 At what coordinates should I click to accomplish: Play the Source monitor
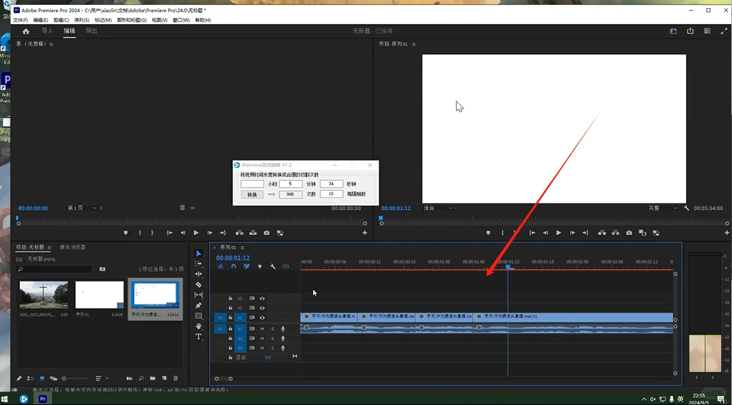tap(196, 233)
